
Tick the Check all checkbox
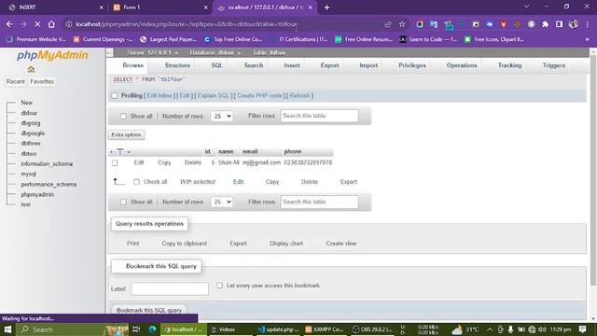(x=137, y=182)
